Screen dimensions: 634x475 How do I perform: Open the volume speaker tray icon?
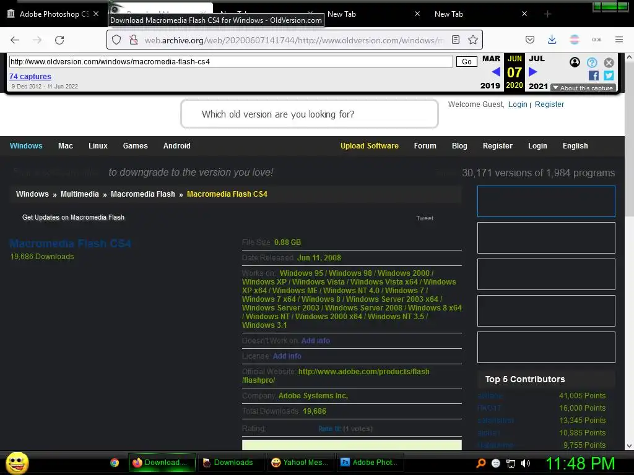(526, 463)
